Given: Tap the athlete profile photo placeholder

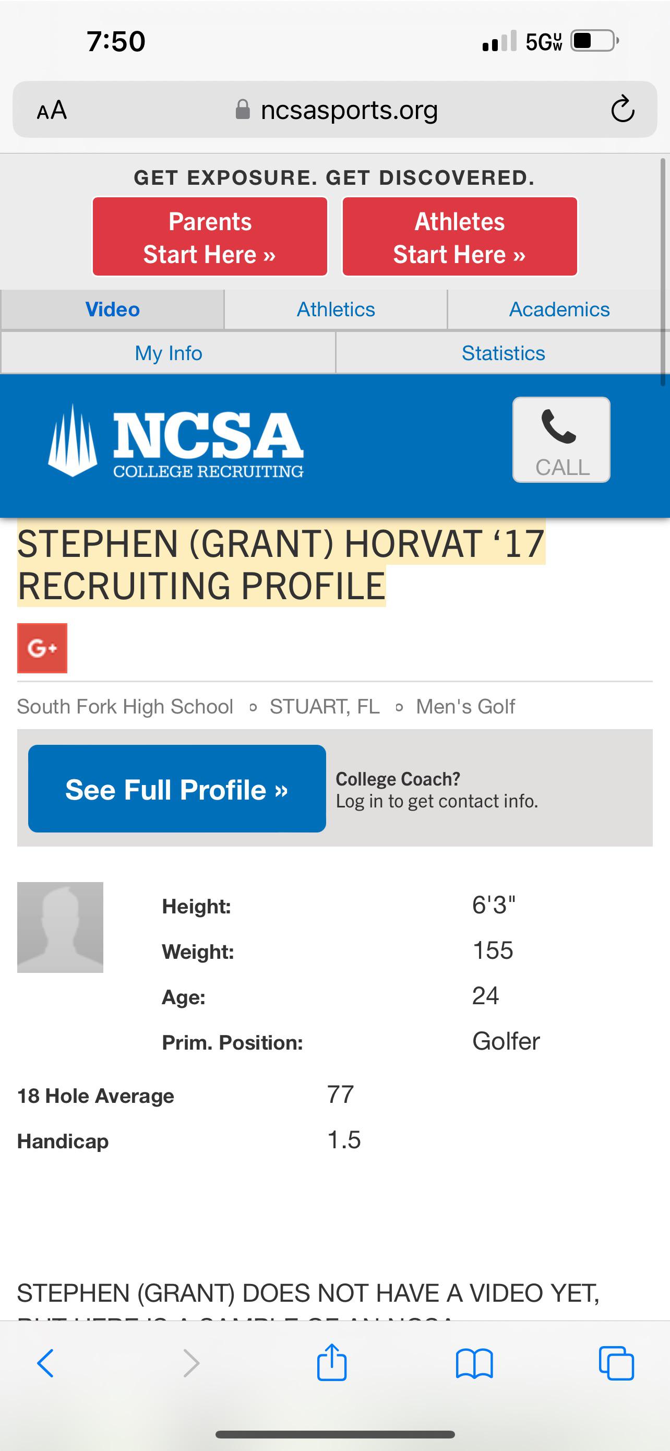Looking at the screenshot, I should click(60, 927).
